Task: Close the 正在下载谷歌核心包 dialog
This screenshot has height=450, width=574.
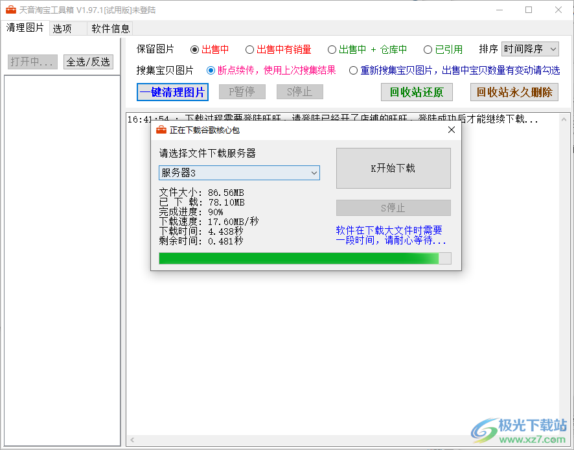Action: point(452,130)
